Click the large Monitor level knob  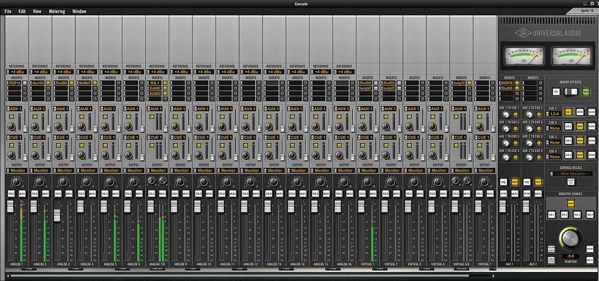coord(570,237)
